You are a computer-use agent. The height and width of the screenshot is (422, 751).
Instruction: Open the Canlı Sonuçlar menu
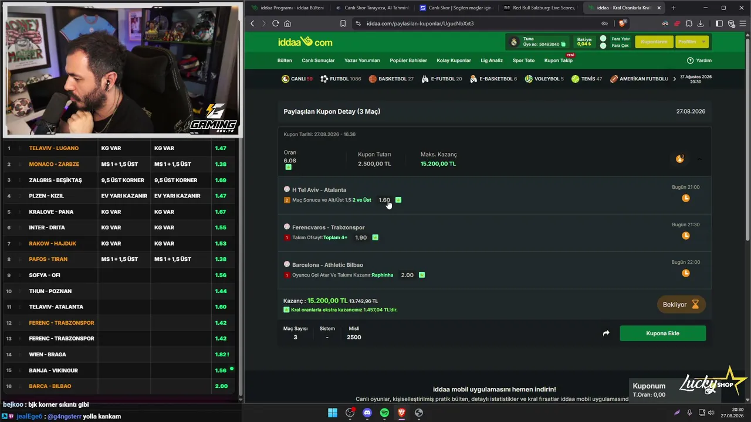[318, 60]
